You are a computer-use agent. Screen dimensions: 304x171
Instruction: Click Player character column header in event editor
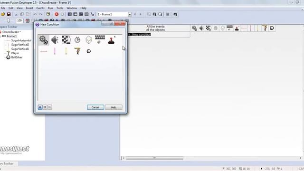click(x=265, y=28)
